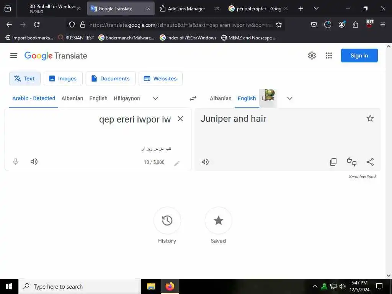Switch to Documents translation mode
This screenshot has height=294, width=392.
tap(111, 78)
